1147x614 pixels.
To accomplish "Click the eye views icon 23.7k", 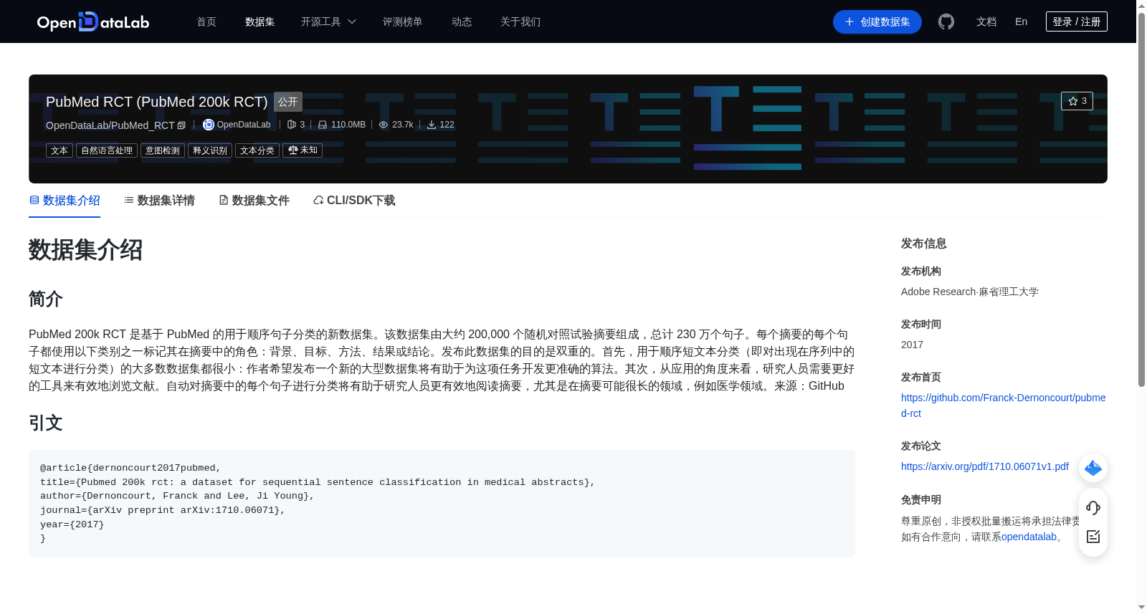I will click(384, 125).
